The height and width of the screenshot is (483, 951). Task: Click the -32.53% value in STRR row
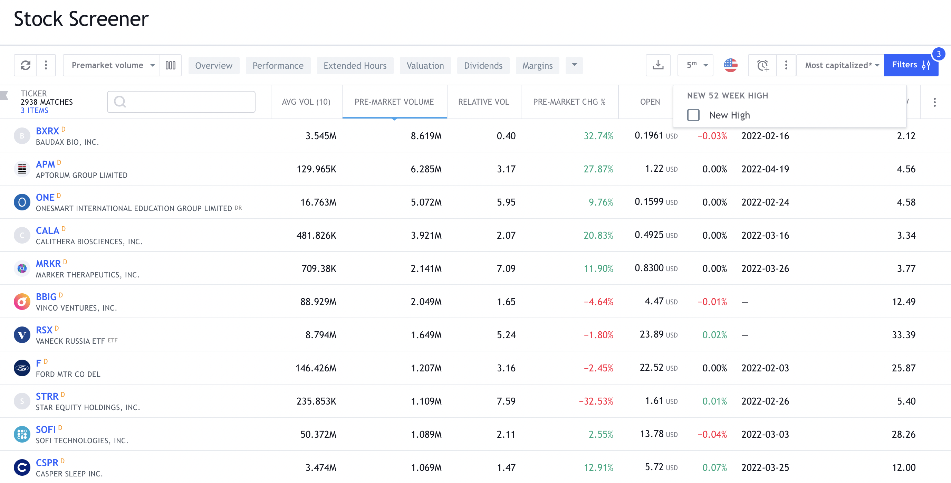tap(596, 401)
